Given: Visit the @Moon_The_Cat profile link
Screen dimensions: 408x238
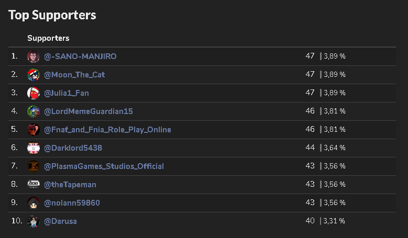Looking at the screenshot, I should click(74, 75).
